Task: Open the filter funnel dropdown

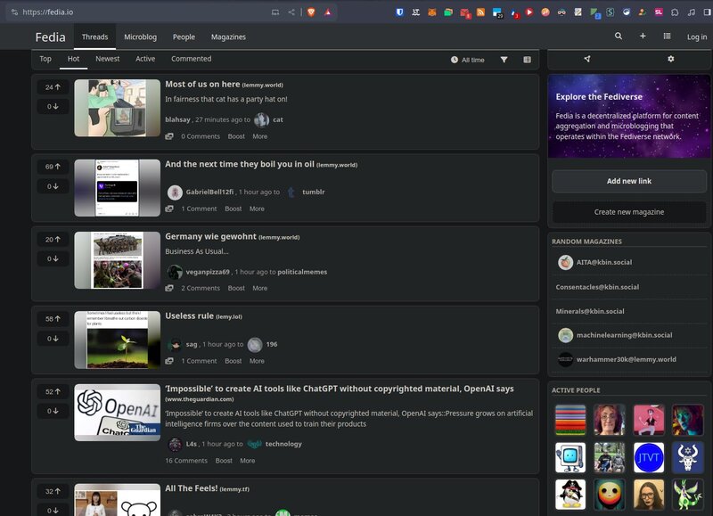Action: pos(504,60)
